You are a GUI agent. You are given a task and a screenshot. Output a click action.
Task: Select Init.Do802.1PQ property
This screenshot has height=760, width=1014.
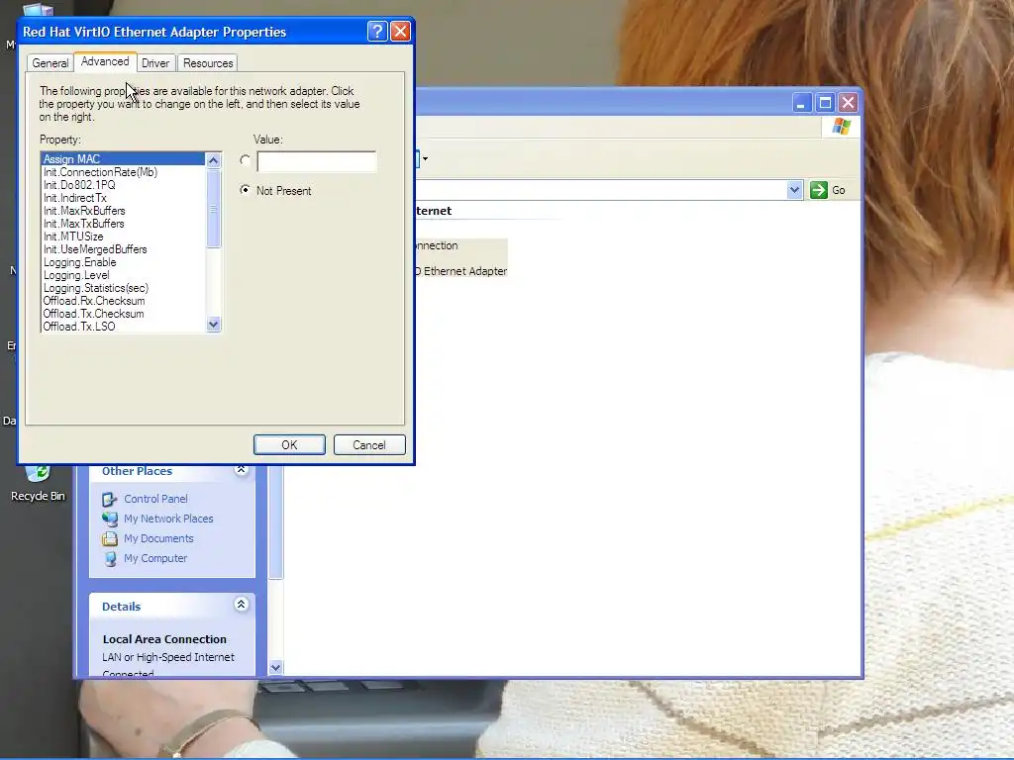(x=123, y=185)
